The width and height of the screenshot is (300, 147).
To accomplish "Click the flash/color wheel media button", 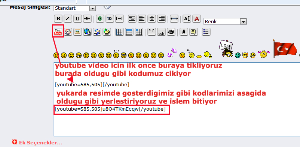I will (68, 31).
